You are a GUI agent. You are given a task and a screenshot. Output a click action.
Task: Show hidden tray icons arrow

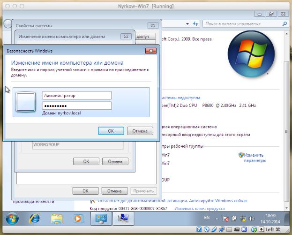pos(217,219)
